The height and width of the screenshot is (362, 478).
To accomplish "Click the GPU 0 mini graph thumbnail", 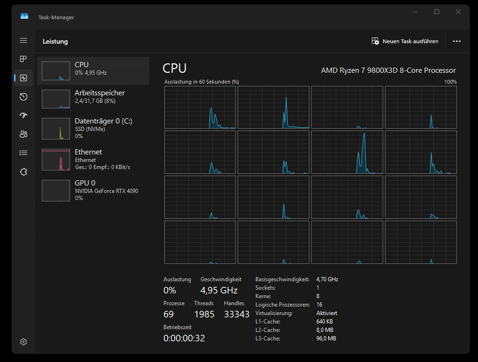I will pos(56,191).
